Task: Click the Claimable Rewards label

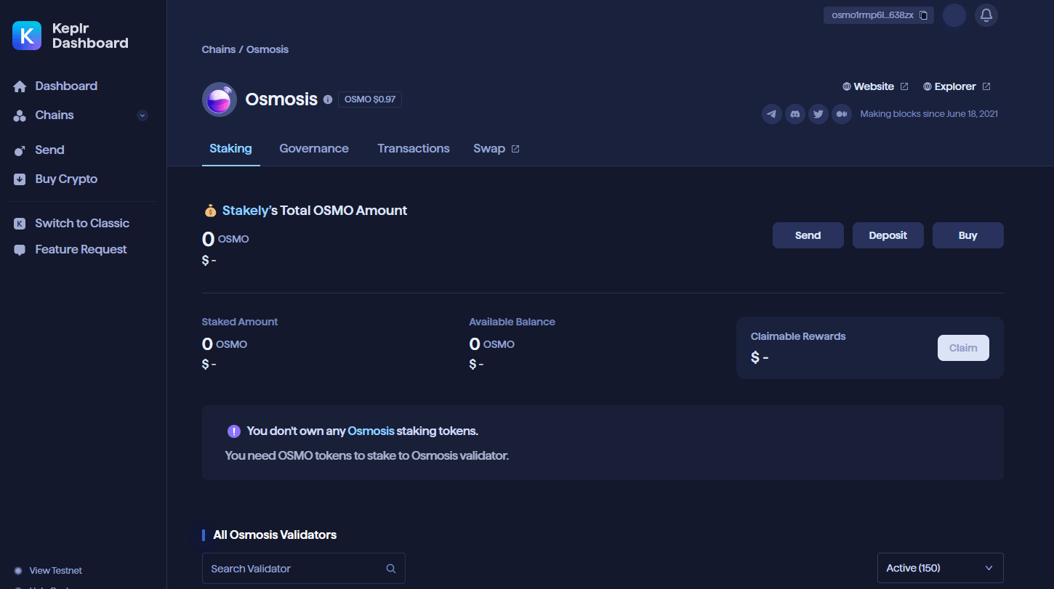Action: (798, 336)
